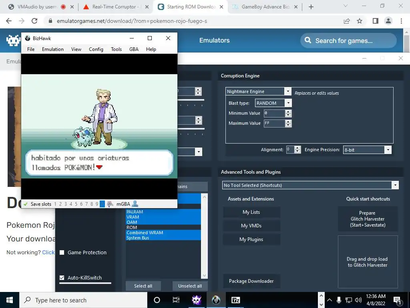Screen dimensions: 410x308
Task: Click the Alignment stepper arrows
Action: point(297,150)
